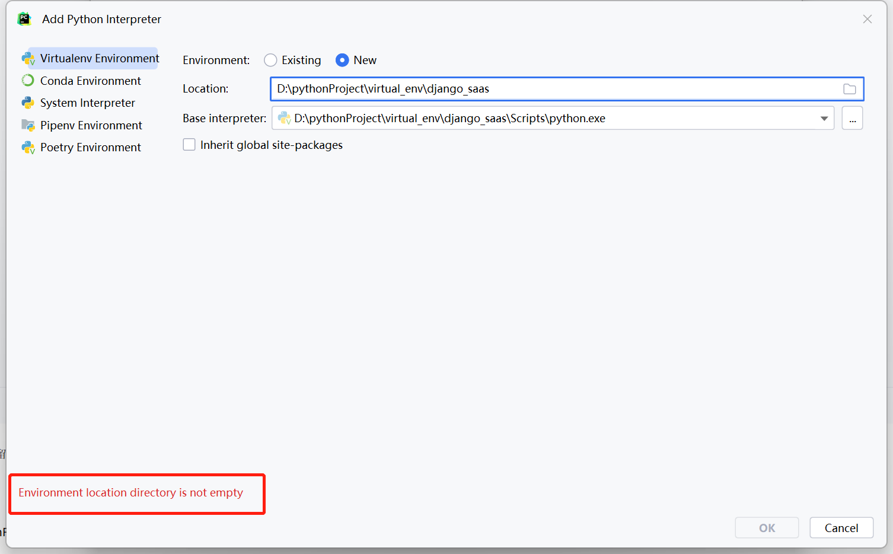This screenshot has height=554, width=893.
Task: Click the folder browse icon in Location field
Action: [x=849, y=89]
